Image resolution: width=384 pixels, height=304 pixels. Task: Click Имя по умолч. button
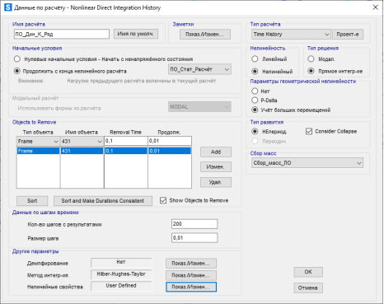point(136,34)
